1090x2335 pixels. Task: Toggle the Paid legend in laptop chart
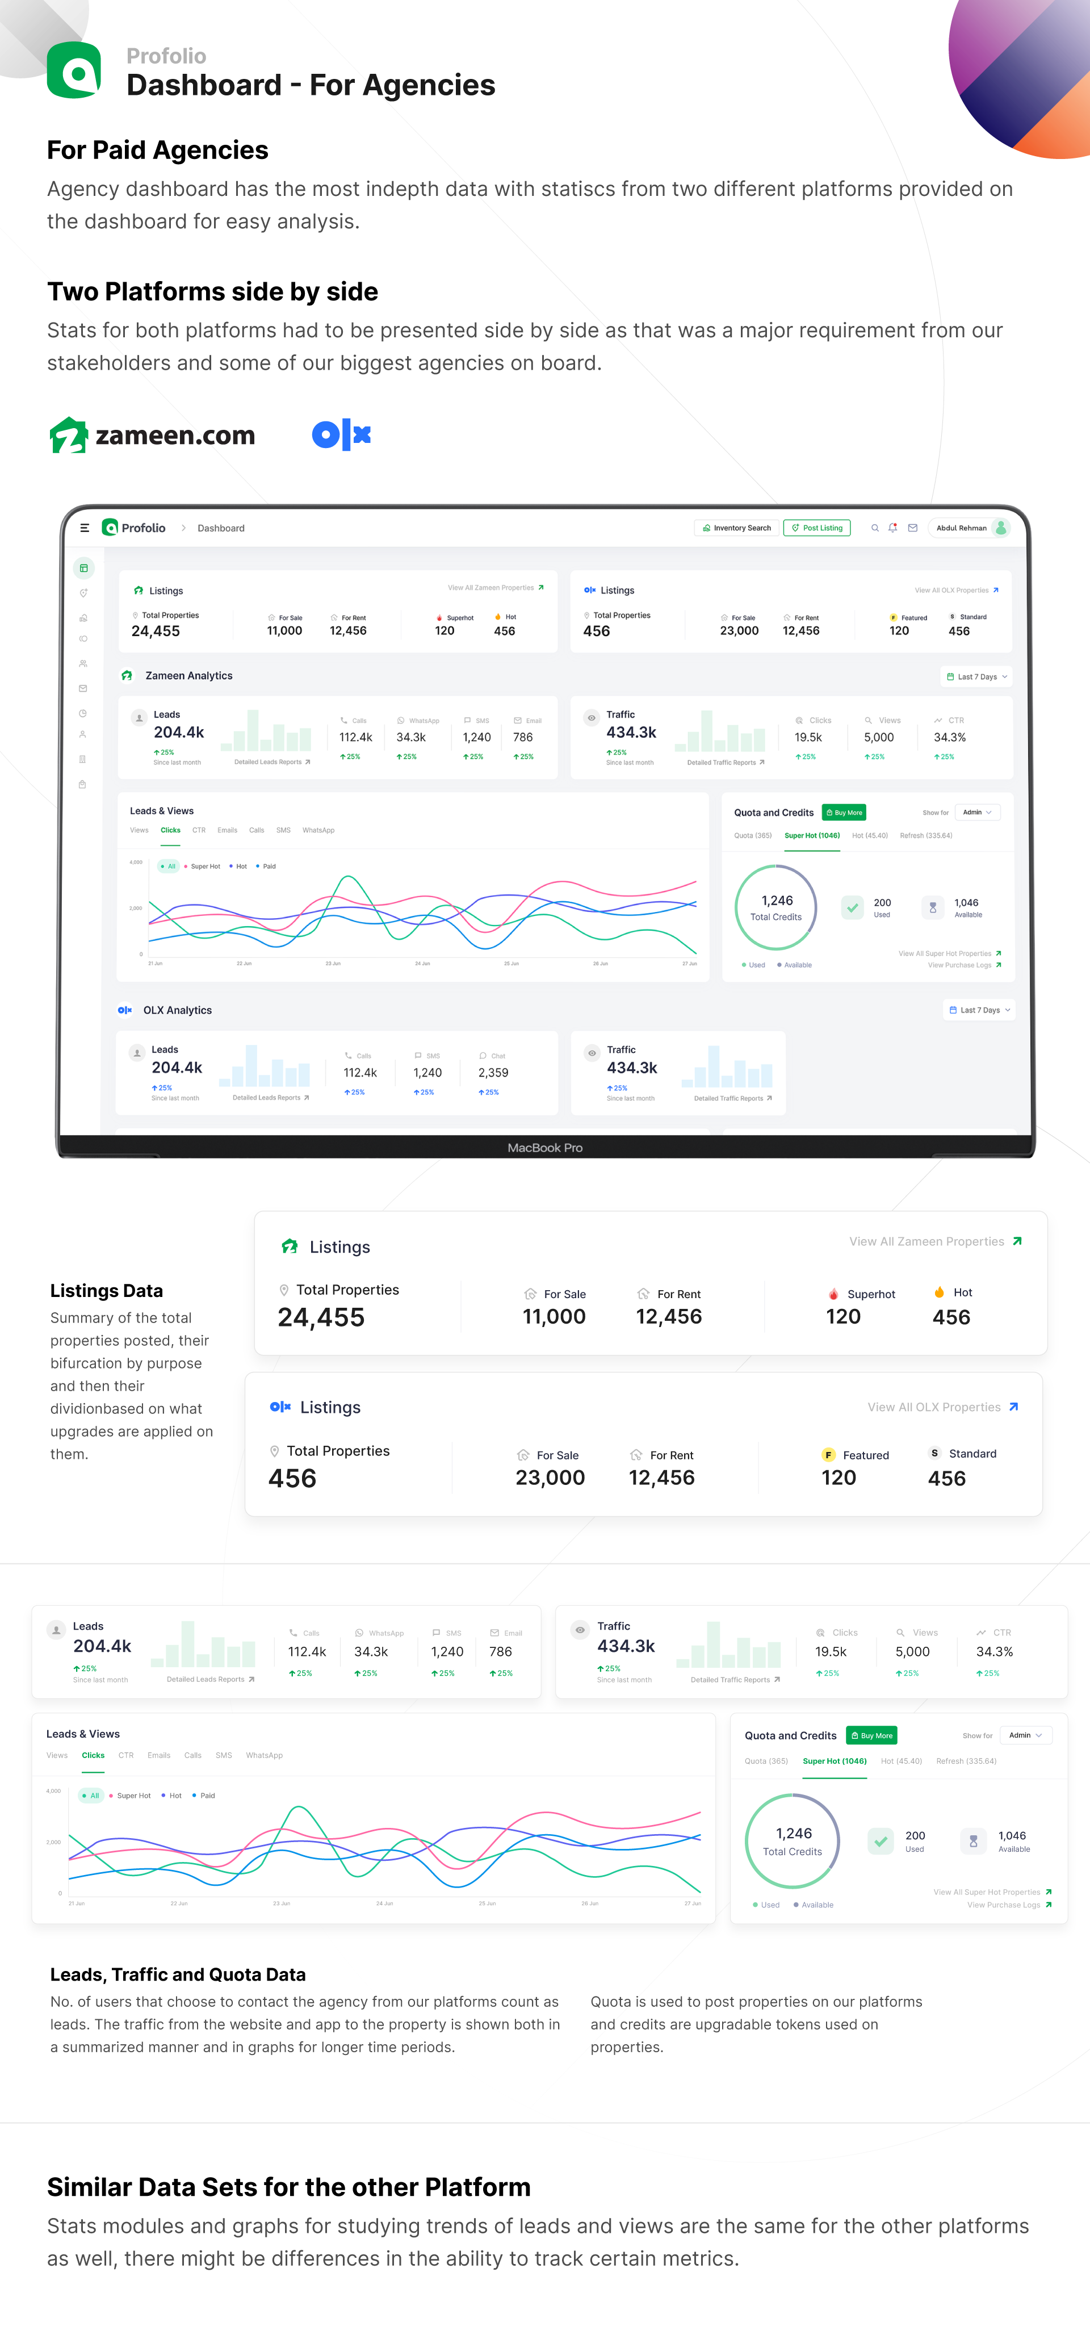(x=266, y=865)
